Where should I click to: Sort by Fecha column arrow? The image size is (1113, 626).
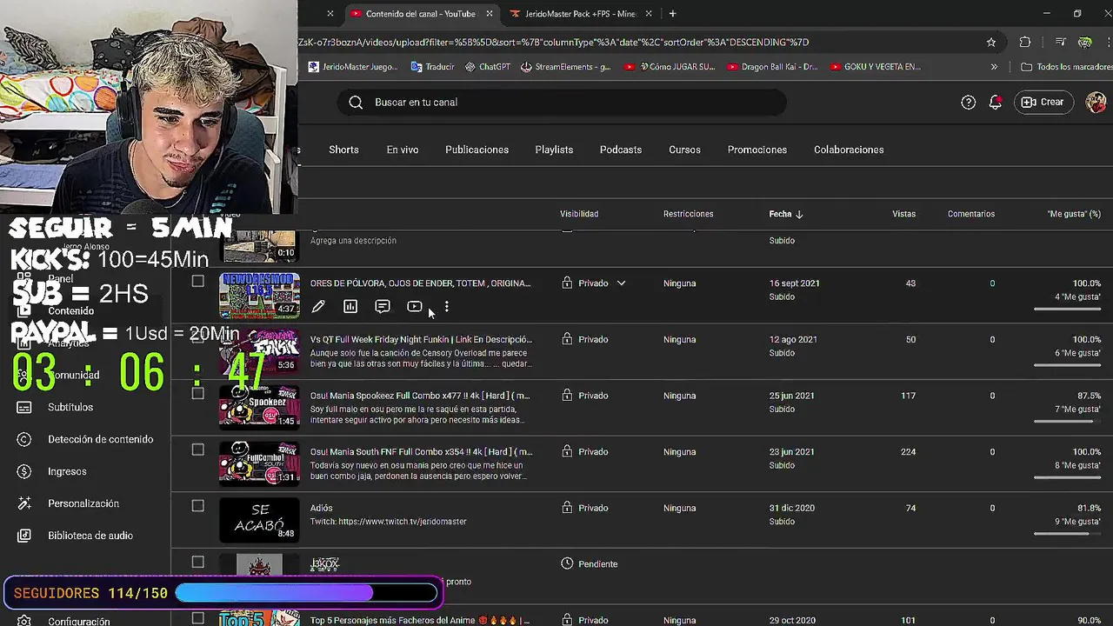(x=799, y=214)
